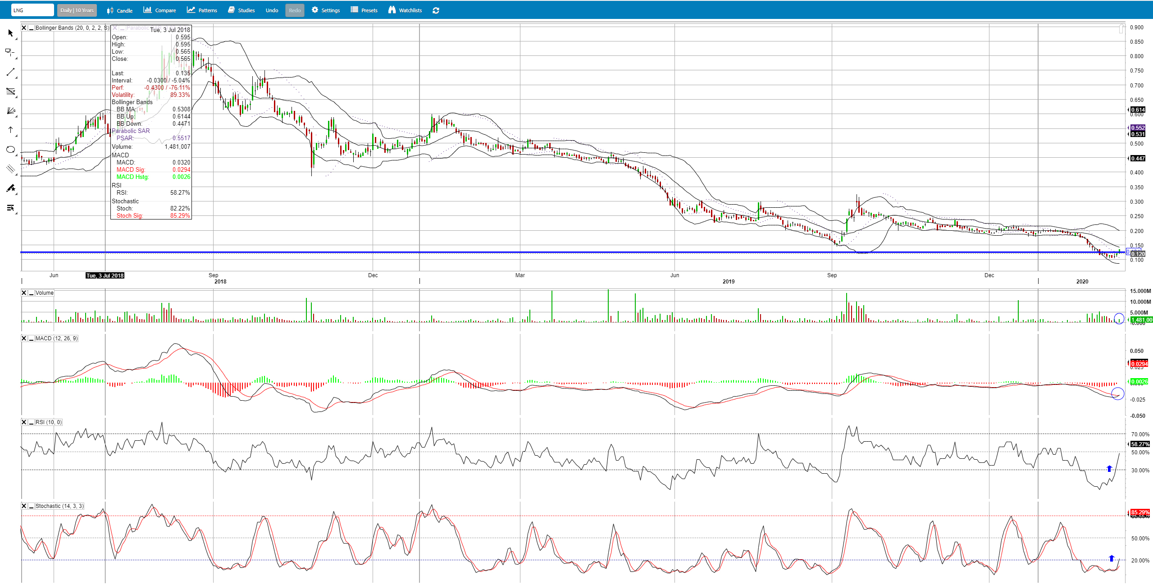Click the Mar label on time axis

[x=520, y=275]
